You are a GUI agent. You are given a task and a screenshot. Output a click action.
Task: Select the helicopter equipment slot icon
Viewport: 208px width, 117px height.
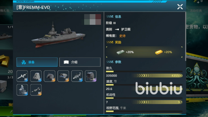point(77,76)
